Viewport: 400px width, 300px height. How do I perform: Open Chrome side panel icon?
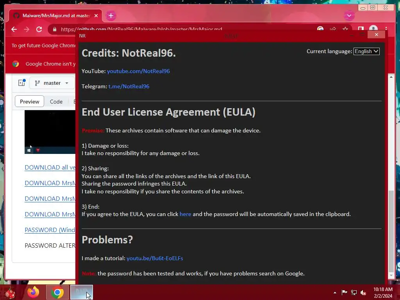click(x=361, y=29)
